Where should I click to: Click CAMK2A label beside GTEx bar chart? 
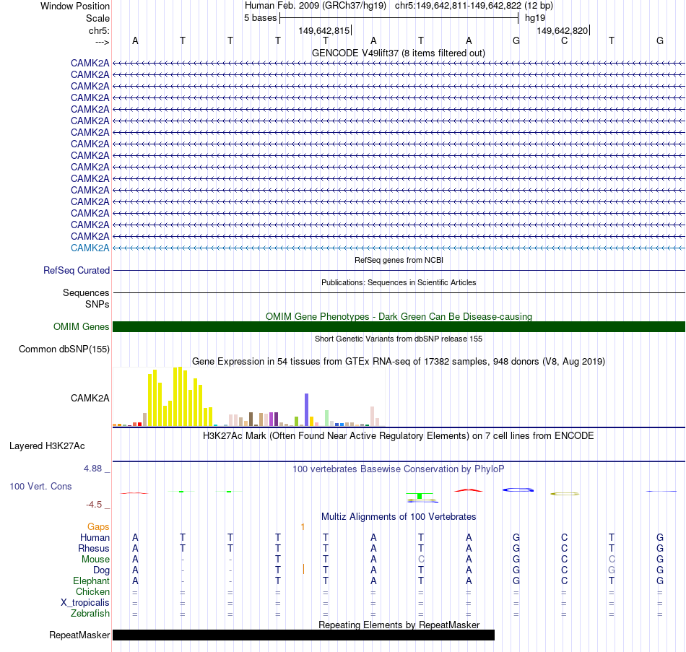[90, 398]
